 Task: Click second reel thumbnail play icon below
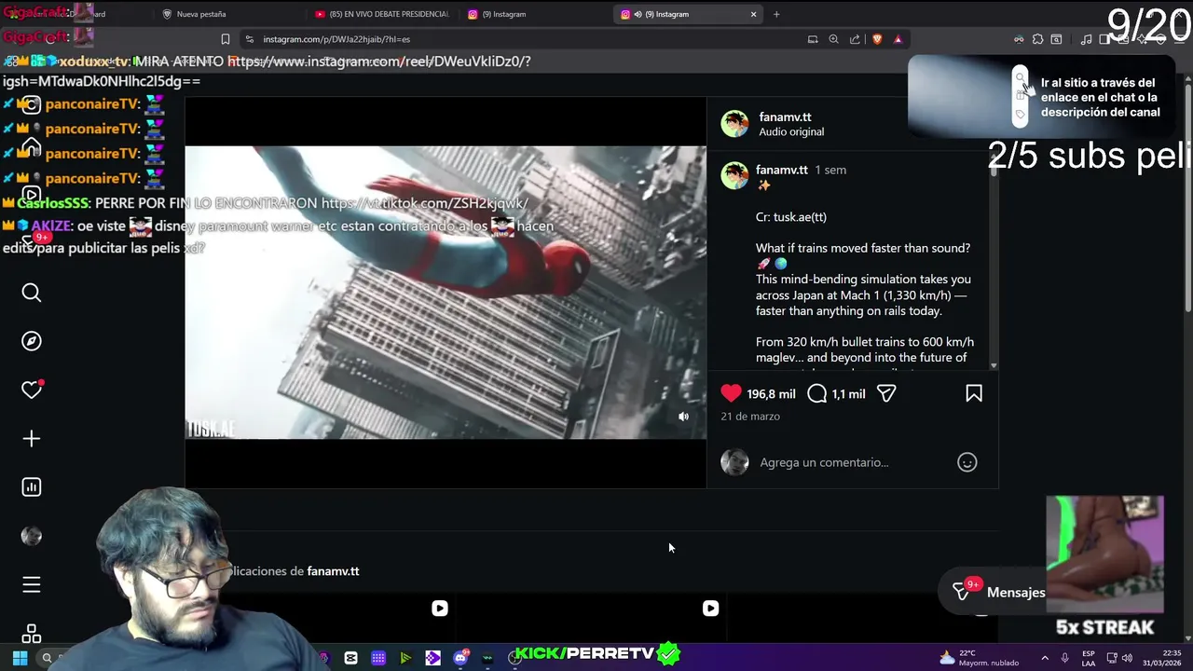710,609
